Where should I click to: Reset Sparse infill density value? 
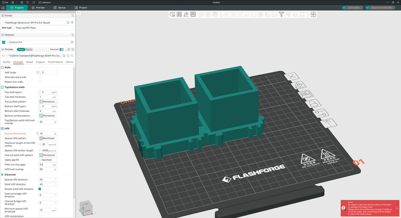tap(37, 134)
